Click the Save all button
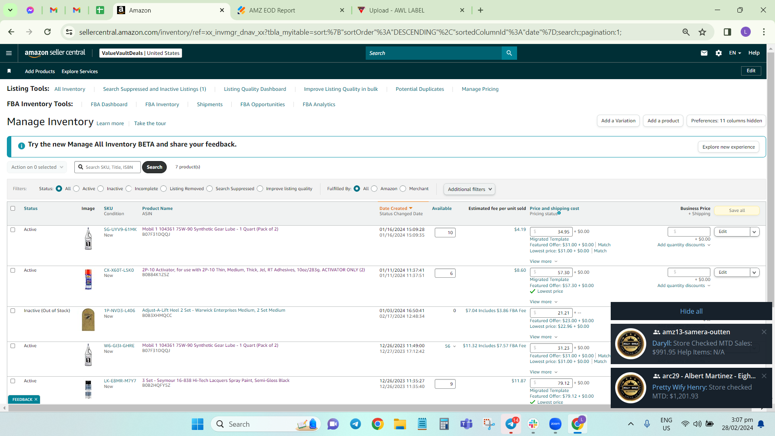Image resolution: width=775 pixels, height=436 pixels. point(737,210)
